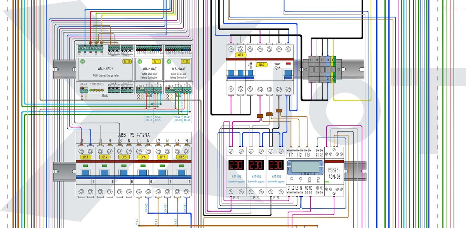Click the yellow DF8 breaker tag

182,158
